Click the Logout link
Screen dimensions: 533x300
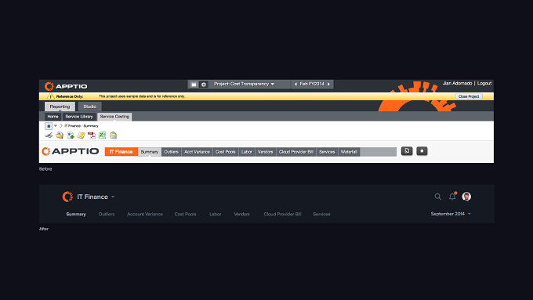click(x=484, y=83)
